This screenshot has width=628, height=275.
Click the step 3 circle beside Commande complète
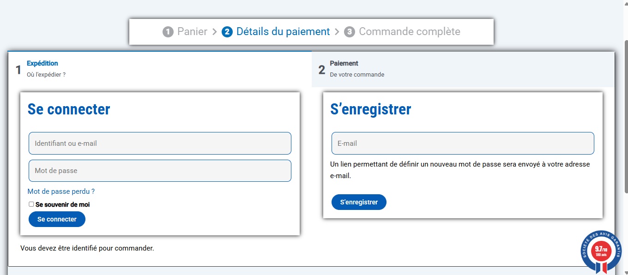pos(350,32)
